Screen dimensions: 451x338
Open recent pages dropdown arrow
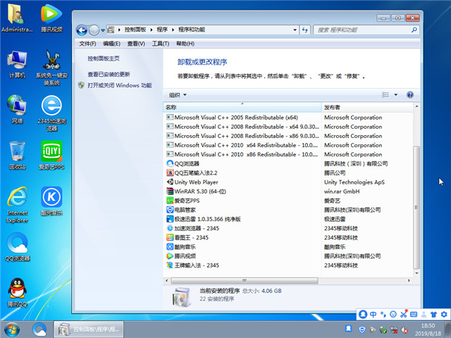tap(103, 30)
